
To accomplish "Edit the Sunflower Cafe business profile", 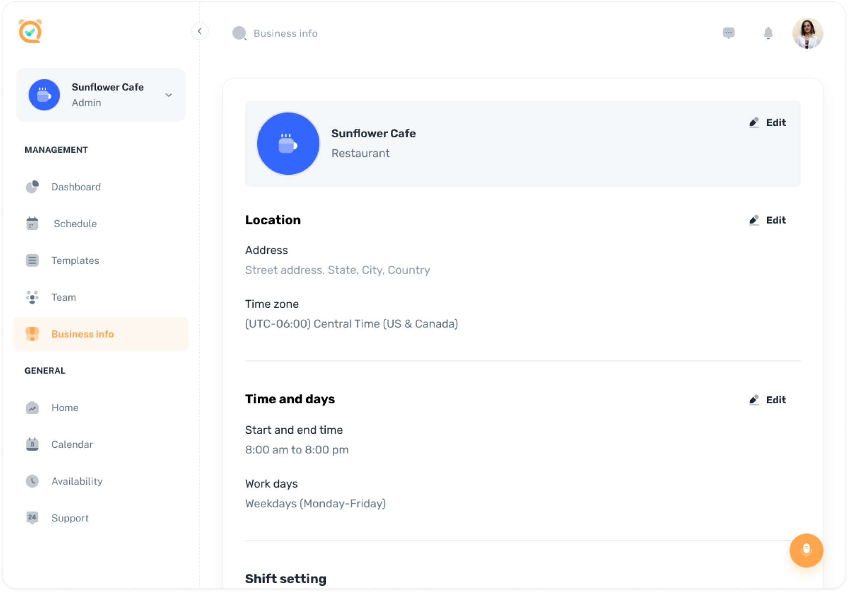I will (x=768, y=123).
